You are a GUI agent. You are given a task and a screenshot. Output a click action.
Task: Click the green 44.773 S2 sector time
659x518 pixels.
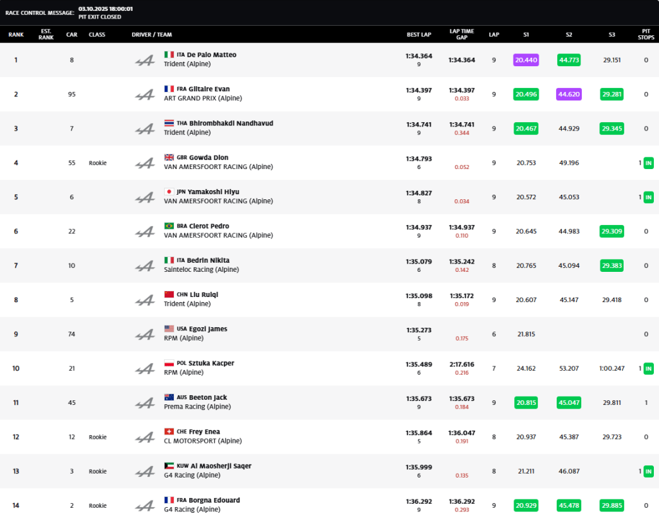[569, 60]
